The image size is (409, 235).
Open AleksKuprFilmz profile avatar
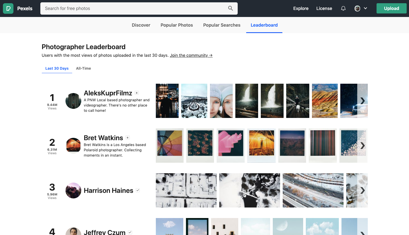point(73,101)
